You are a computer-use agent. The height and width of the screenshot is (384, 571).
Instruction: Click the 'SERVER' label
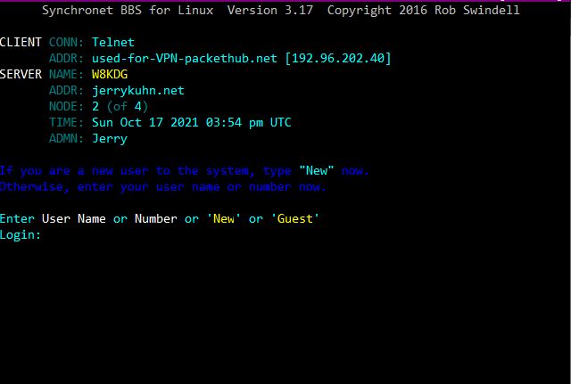pyautogui.click(x=21, y=74)
